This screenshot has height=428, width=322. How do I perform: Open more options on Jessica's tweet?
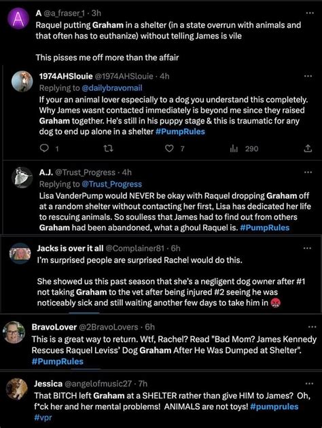click(309, 383)
